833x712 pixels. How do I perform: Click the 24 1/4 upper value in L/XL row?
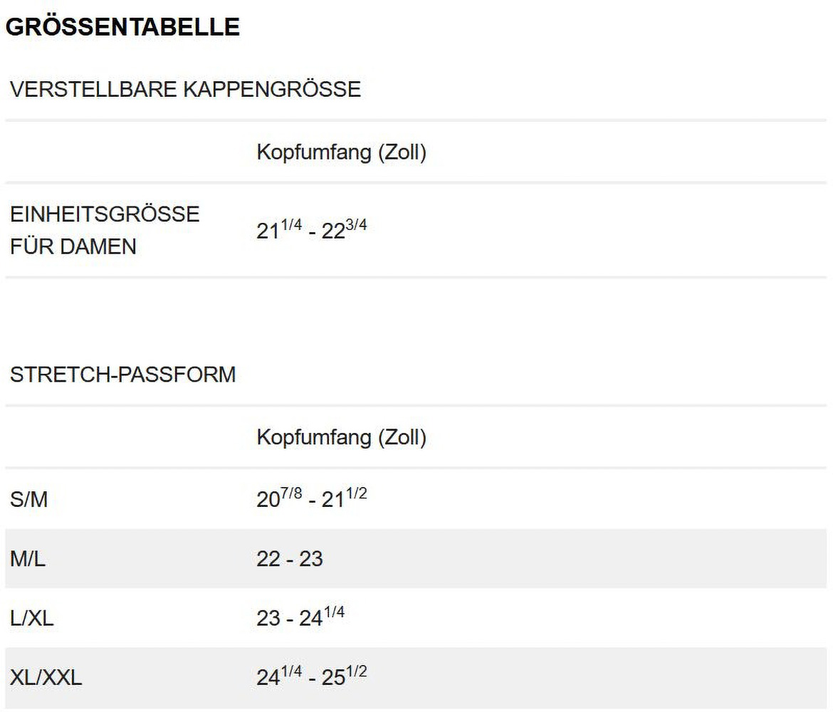point(322,617)
